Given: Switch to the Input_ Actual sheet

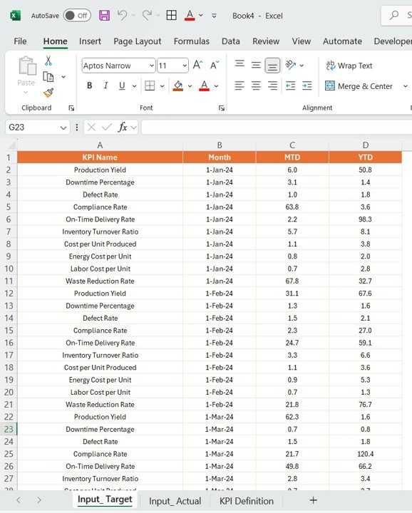Looking at the screenshot, I should pos(175,501).
